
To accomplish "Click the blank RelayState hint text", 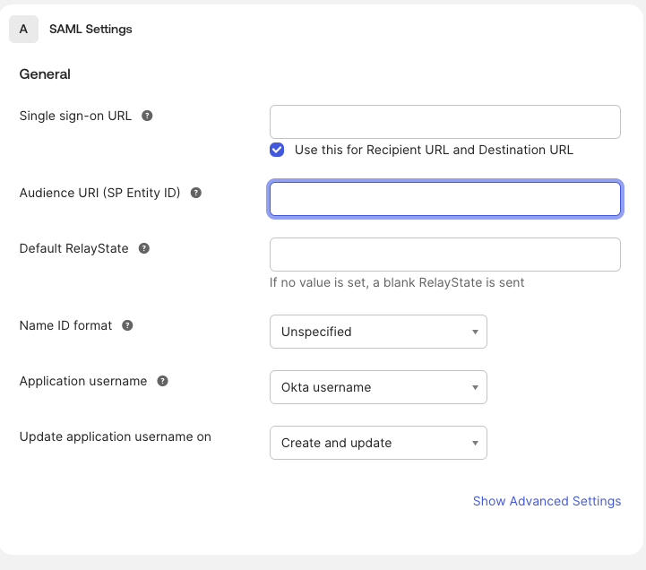I will [397, 282].
